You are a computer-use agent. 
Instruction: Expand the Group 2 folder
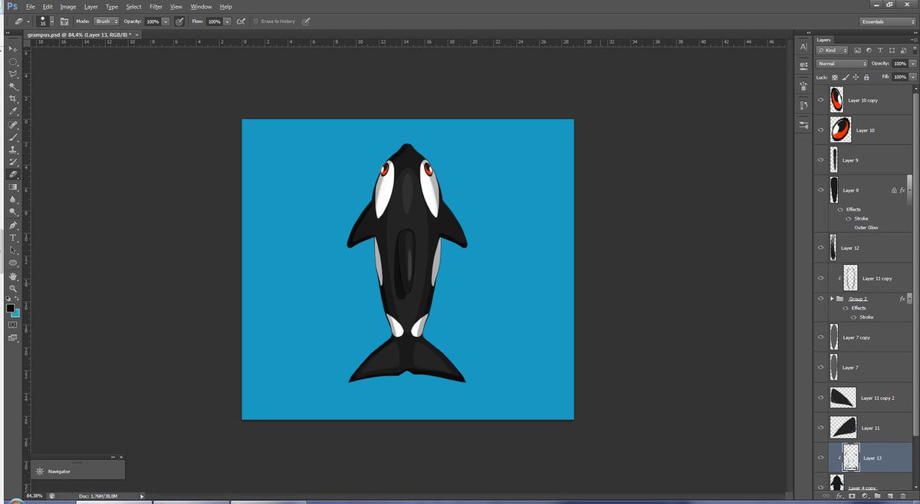click(832, 298)
